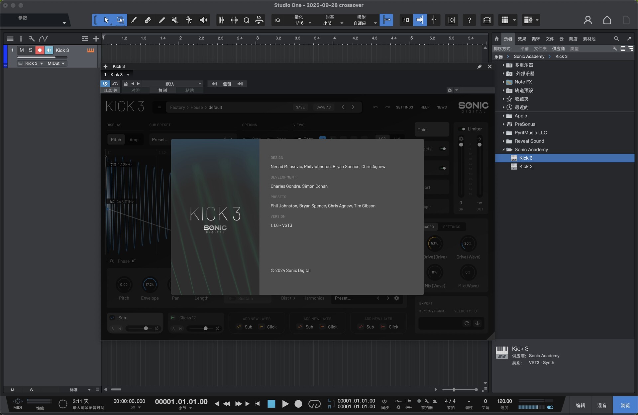Click the add track plus icon

(x=96, y=39)
